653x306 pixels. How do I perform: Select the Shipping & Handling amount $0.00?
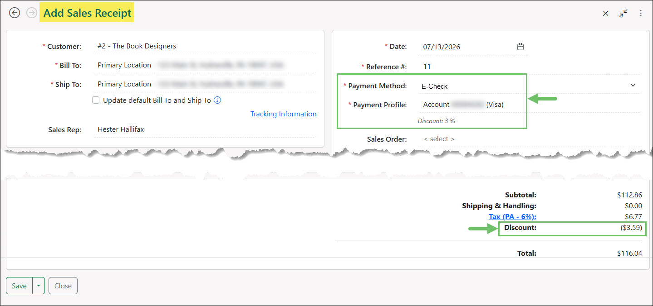(633, 206)
